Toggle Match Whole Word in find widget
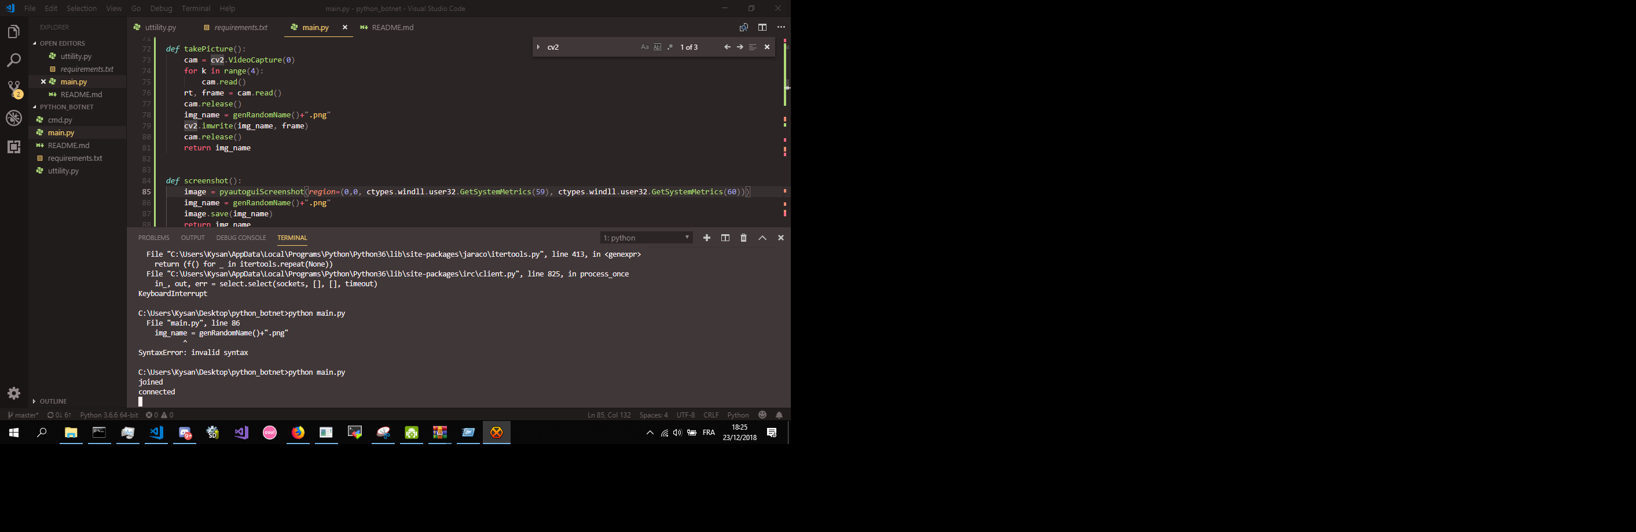Image resolution: width=1636 pixels, height=532 pixels. pos(657,47)
